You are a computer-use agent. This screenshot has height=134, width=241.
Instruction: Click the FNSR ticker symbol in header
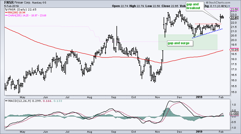click(x=9, y=2)
